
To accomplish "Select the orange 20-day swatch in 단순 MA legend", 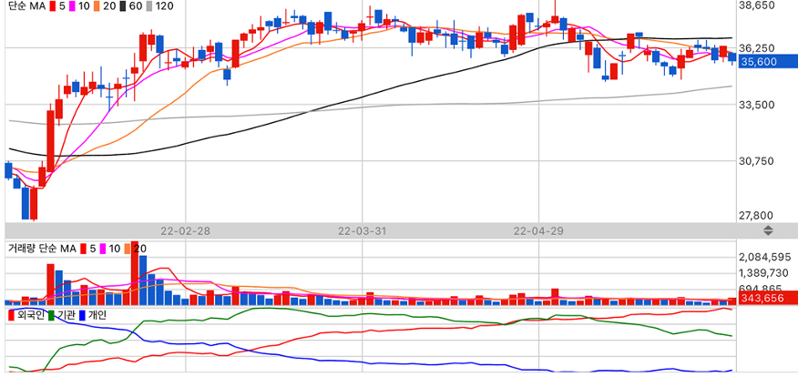I will click(97, 6).
